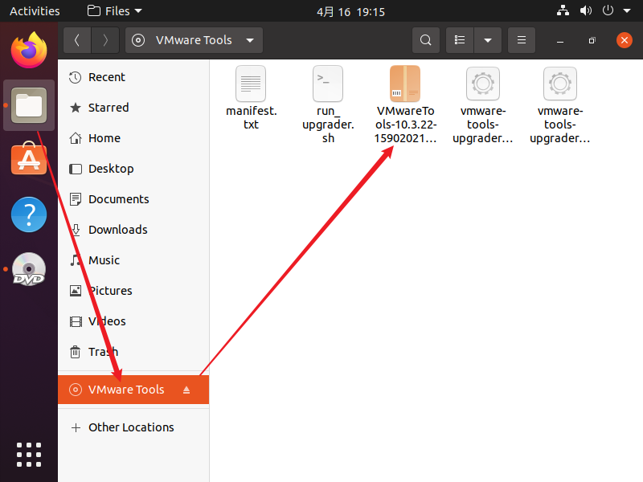The image size is (643, 482).
Task: Open Downloads in the sidebar
Action: coord(133,230)
